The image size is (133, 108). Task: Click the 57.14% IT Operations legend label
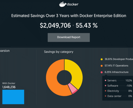(116, 66)
